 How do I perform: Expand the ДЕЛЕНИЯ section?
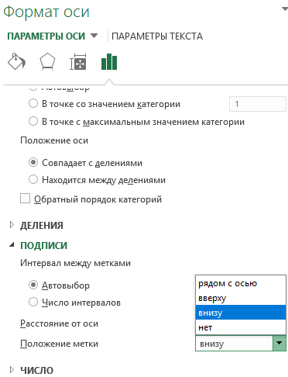12,225
